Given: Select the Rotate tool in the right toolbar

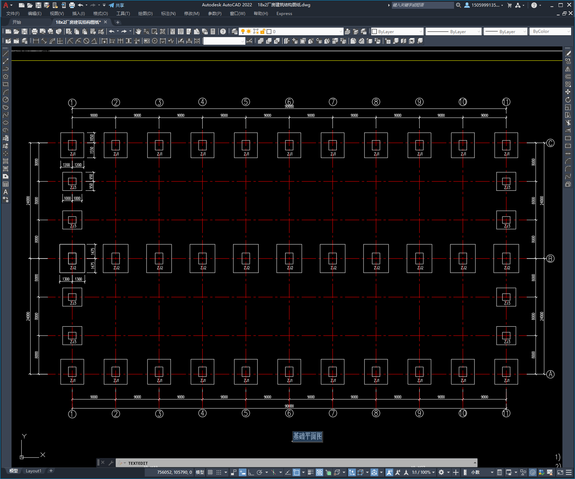Looking at the screenshot, I should 568,100.
